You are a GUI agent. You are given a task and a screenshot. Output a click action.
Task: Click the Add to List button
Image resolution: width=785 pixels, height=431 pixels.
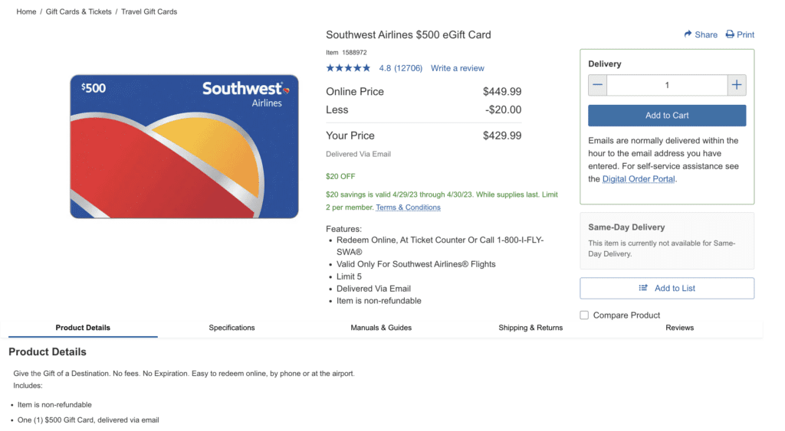pyautogui.click(x=667, y=288)
